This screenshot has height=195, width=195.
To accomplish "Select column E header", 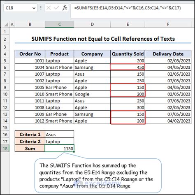I will click(128, 24).
